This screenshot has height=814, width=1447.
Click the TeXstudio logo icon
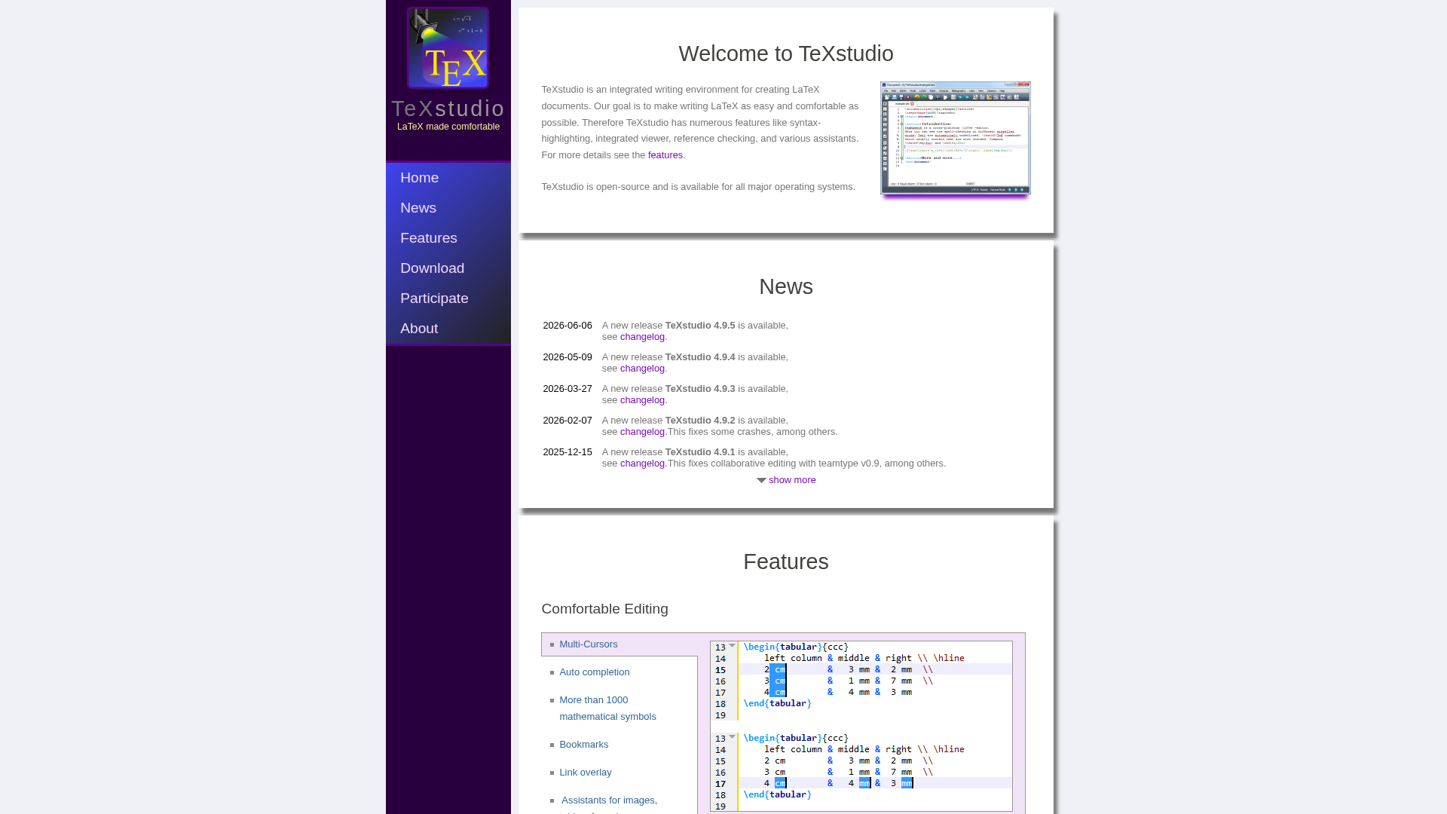[448, 48]
